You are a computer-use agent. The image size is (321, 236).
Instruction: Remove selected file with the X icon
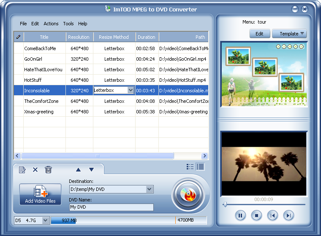click(35, 169)
